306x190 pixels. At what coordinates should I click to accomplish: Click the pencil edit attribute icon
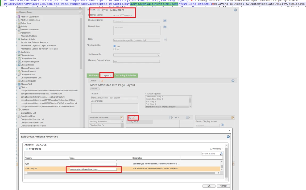134,118
